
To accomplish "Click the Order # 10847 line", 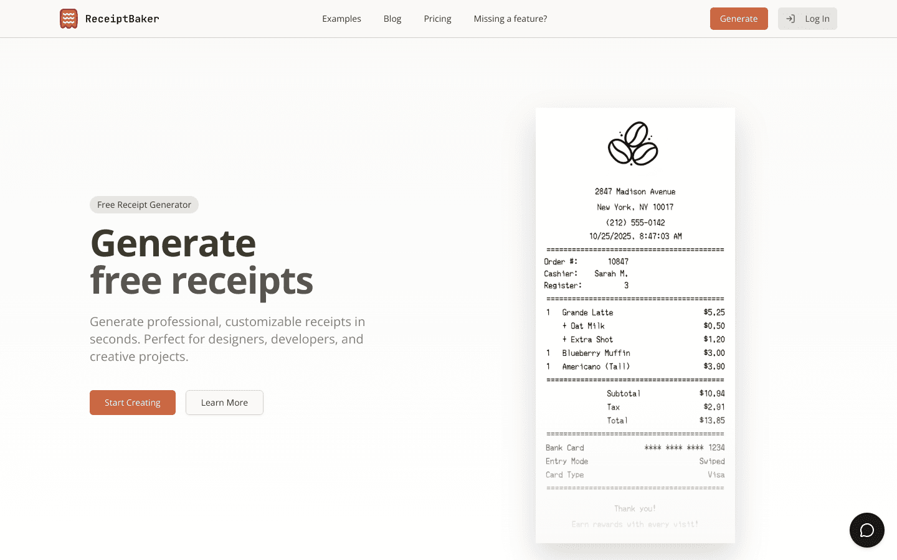I will click(586, 262).
